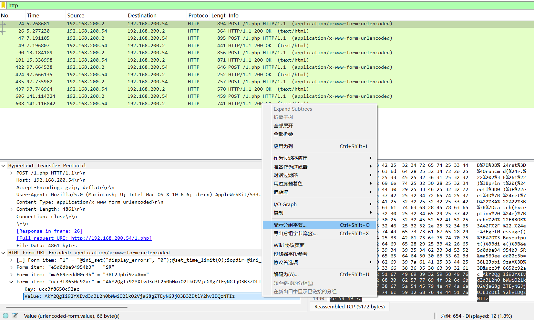This screenshot has height=320, width=534.
Task: Open the I/O Graph submenu
Action: pyautogui.click(x=320, y=205)
